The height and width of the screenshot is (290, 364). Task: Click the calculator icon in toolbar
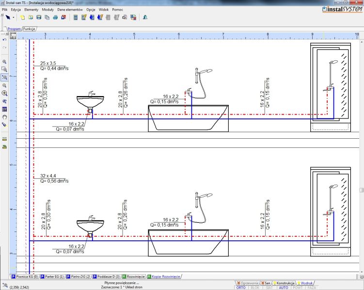[x=75, y=17]
